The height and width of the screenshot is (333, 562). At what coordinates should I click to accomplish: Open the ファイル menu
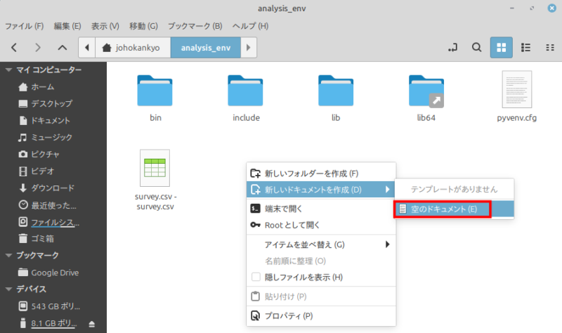(x=25, y=26)
